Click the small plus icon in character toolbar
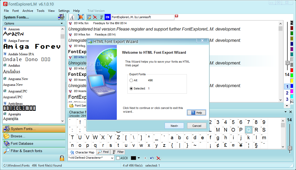The height and width of the screenshot is (170, 296). tap(145, 158)
